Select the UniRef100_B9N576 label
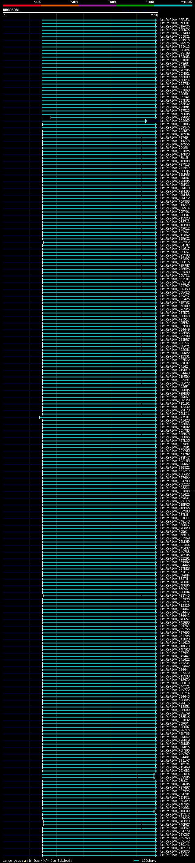The height and width of the screenshot is (863, 195). [175, 43]
